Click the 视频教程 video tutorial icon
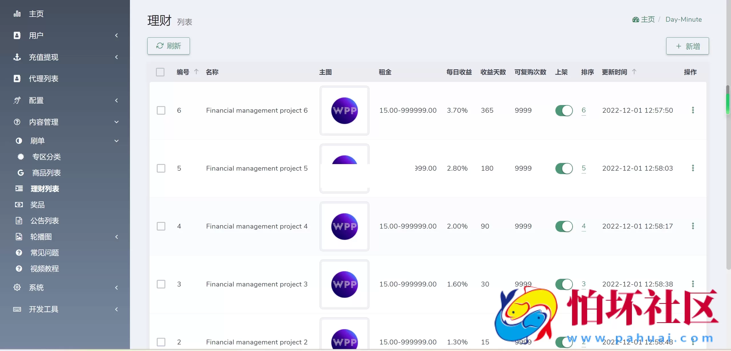This screenshot has width=731, height=351. (x=18, y=269)
